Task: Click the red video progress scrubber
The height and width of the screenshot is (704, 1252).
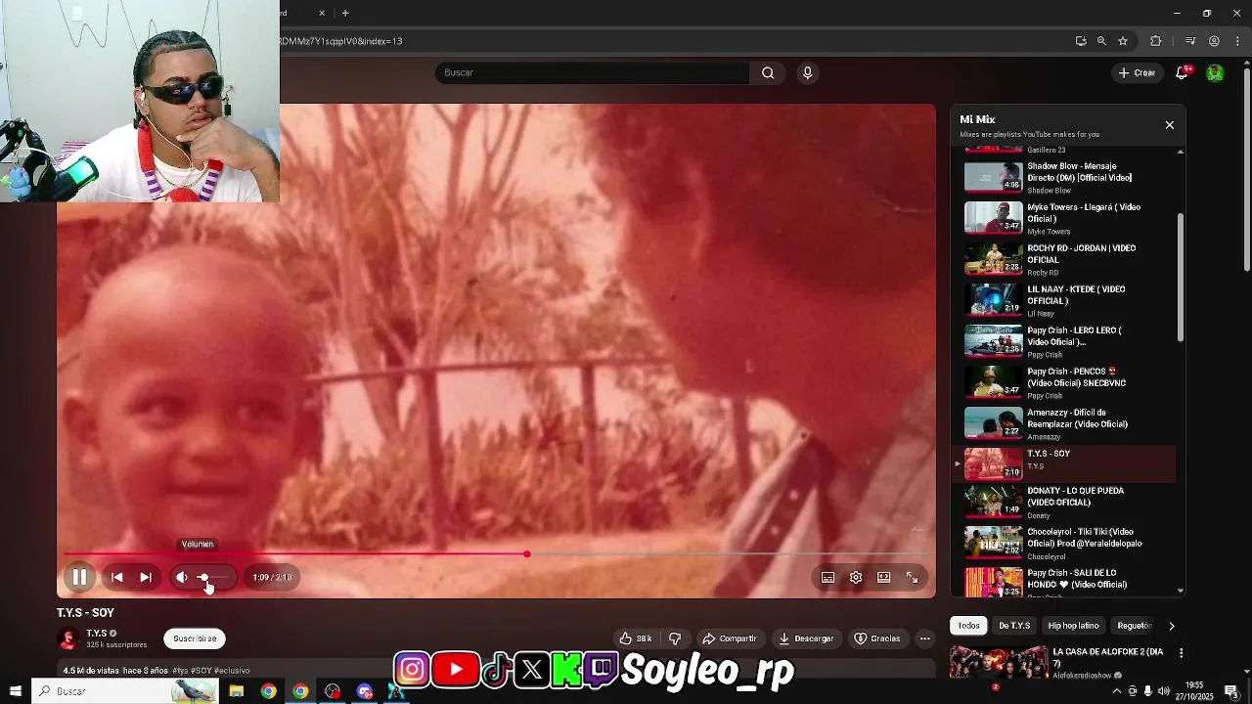Action: (526, 554)
